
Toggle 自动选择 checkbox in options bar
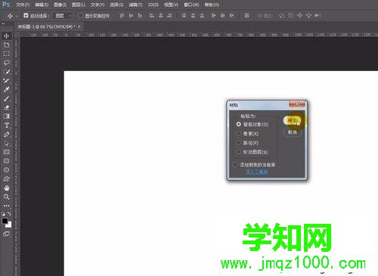pyautogui.click(x=26, y=16)
